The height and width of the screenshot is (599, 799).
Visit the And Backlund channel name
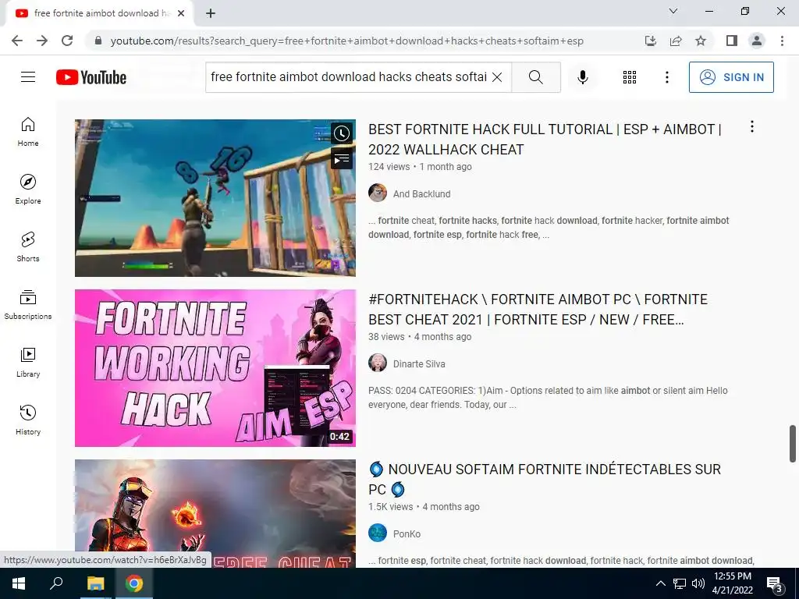(421, 194)
